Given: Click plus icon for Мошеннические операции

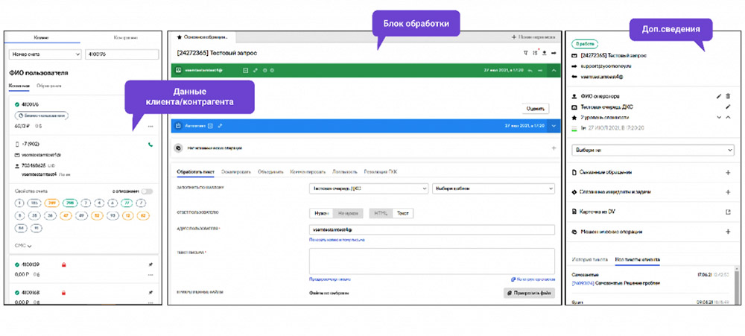Looking at the screenshot, I should tap(727, 232).
